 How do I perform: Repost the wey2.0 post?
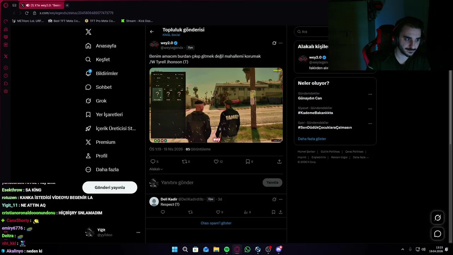tap(186, 161)
